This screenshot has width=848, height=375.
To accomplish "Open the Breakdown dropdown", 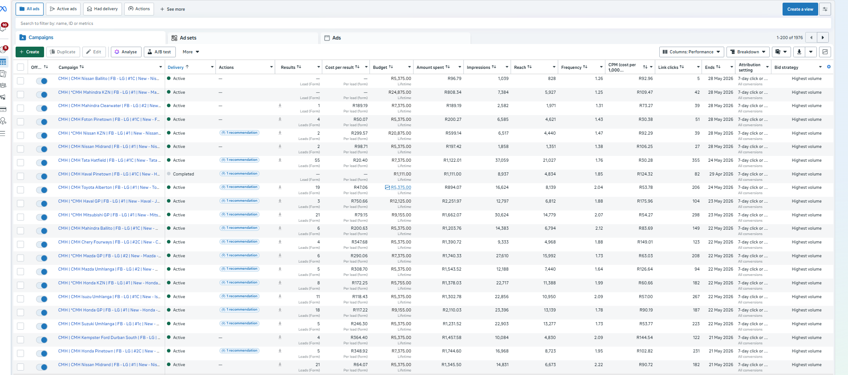I will (748, 52).
